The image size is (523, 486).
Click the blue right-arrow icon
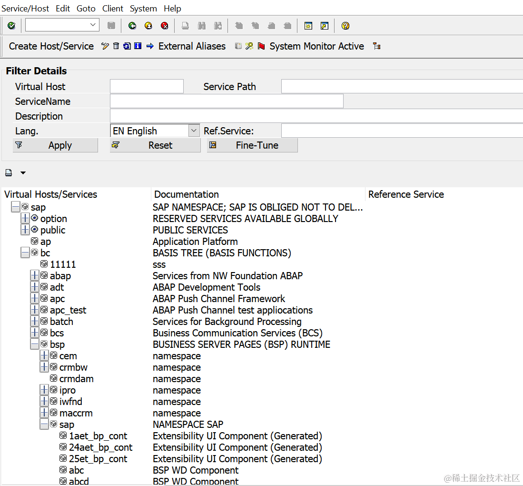150,46
